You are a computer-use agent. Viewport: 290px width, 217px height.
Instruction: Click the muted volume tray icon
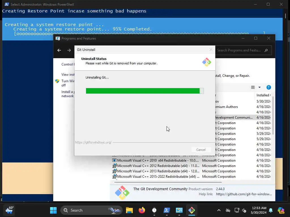pyautogui.click(x=244, y=210)
